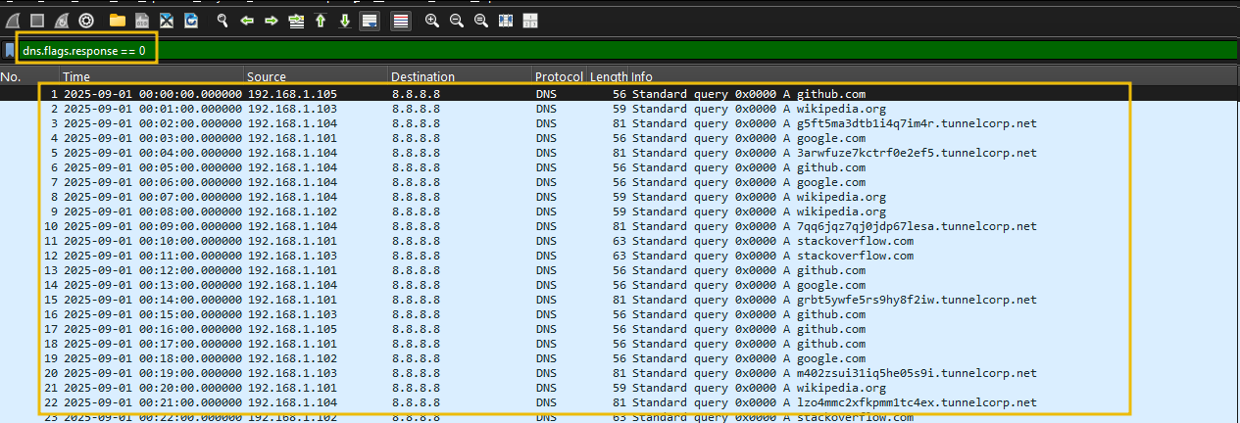Jump to the last packet
The height and width of the screenshot is (423, 1240).
(345, 21)
